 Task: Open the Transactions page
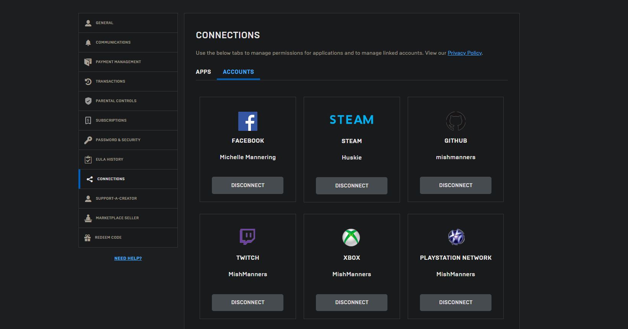[128, 81]
